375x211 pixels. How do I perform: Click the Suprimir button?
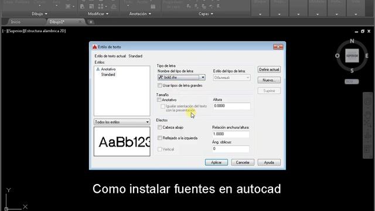pyautogui.click(x=269, y=91)
